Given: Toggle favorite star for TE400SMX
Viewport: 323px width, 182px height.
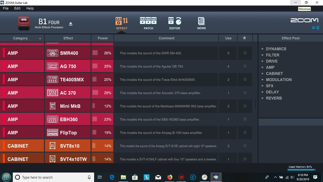Looking at the screenshot, I should click(245, 79).
